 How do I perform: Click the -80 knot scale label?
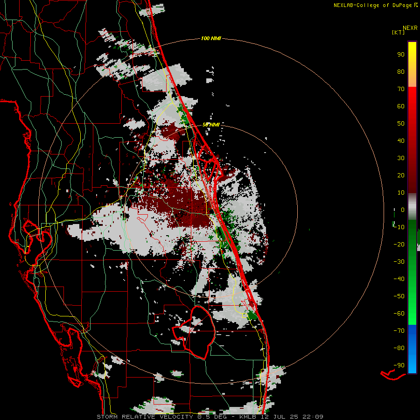[x=399, y=348]
